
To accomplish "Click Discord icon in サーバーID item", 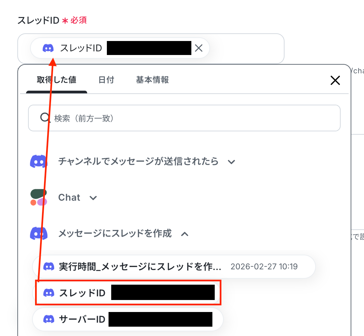I will [x=49, y=319].
